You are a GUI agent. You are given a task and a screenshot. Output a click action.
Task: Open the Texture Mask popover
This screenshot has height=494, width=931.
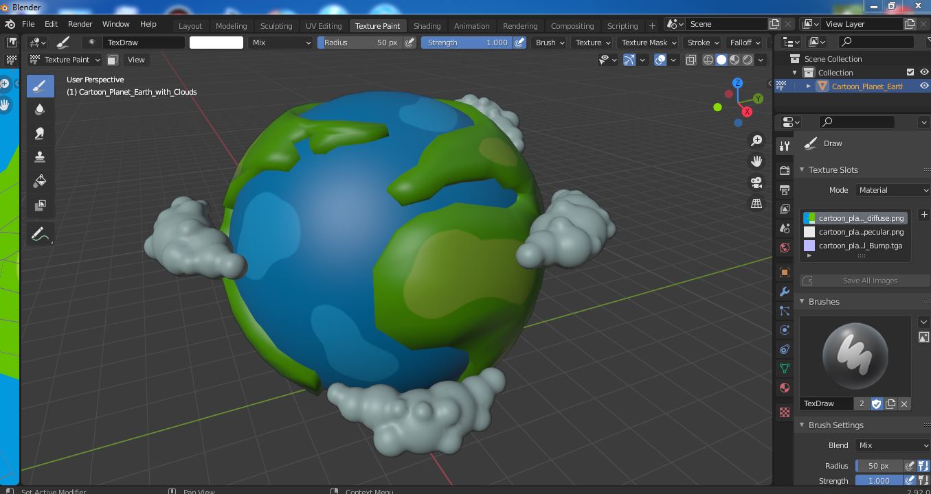pyautogui.click(x=649, y=43)
